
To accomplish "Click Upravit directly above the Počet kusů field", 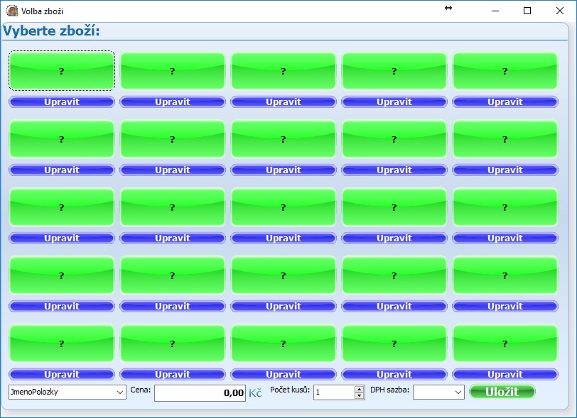I will 284,374.
